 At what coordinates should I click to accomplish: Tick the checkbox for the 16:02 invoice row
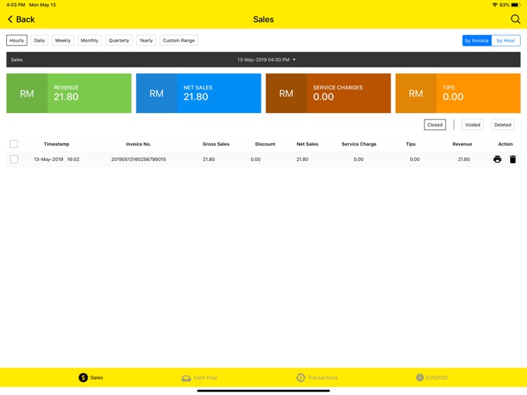tap(14, 160)
